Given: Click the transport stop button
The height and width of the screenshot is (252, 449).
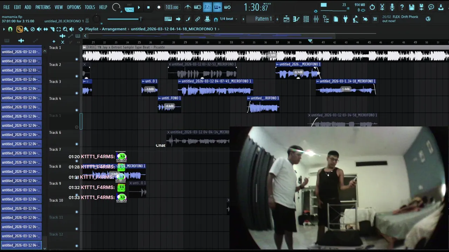Looking at the screenshot, I should [148, 7].
